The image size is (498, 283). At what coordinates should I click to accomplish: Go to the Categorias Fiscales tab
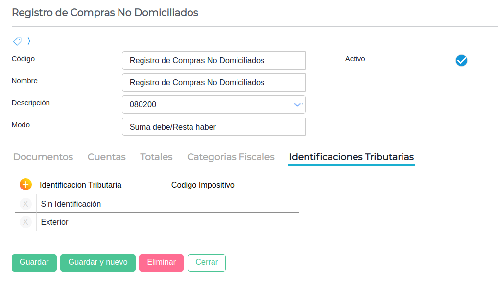231,157
